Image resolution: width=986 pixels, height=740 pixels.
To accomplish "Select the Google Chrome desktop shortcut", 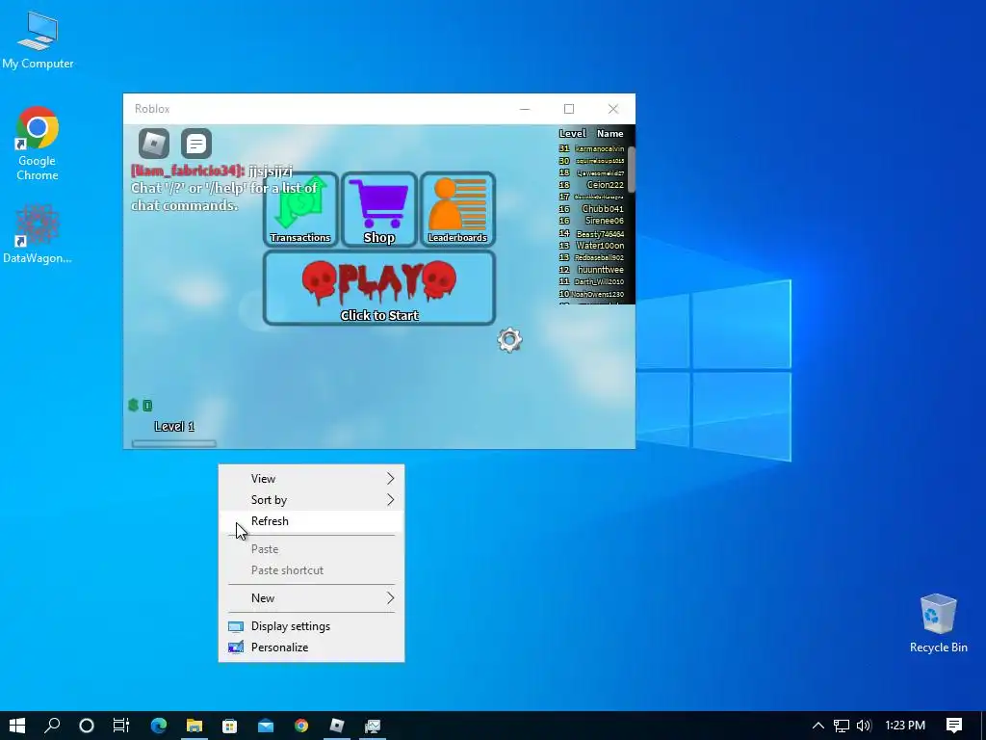I will 38,145.
